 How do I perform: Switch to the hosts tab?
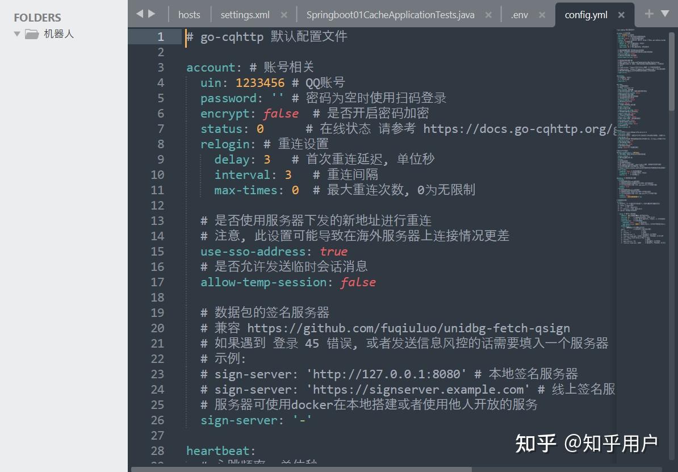[189, 14]
